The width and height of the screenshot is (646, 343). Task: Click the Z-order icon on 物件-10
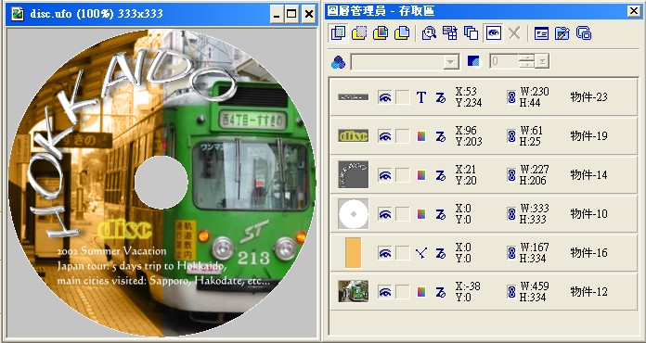441,214
